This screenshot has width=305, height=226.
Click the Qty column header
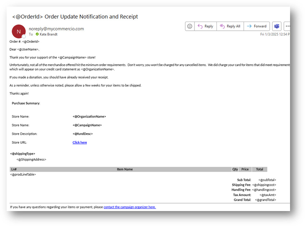tap(235, 169)
